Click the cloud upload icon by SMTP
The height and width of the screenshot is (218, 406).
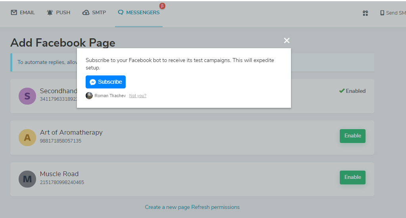click(x=86, y=13)
